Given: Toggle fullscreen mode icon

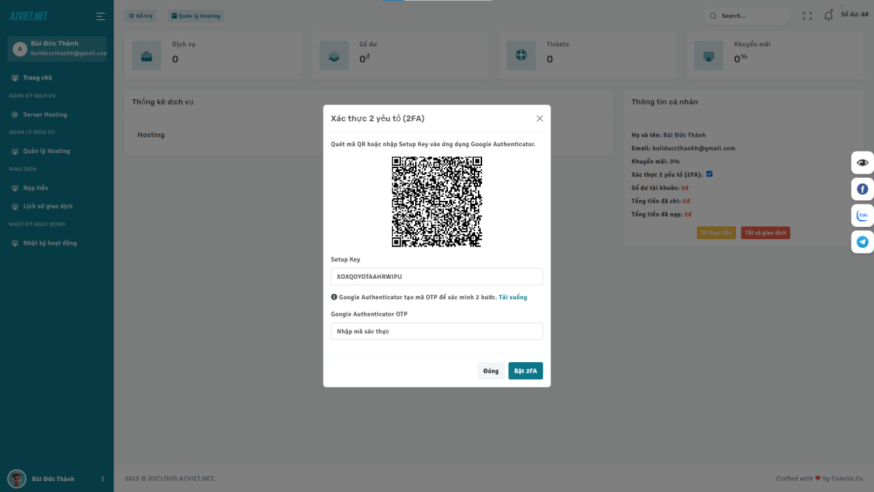Looking at the screenshot, I should 807,16.
